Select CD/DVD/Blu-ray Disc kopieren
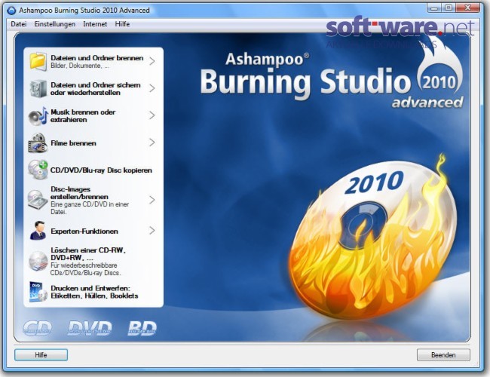The height and width of the screenshot is (377, 490). coord(101,170)
